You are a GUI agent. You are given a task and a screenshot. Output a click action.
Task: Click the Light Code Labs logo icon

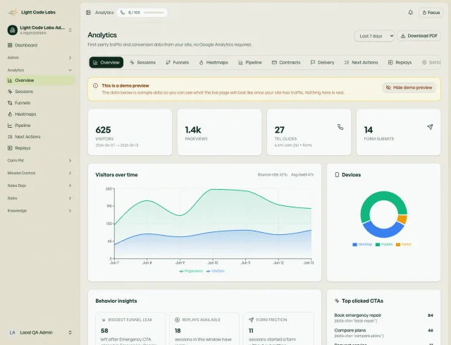click(x=13, y=13)
